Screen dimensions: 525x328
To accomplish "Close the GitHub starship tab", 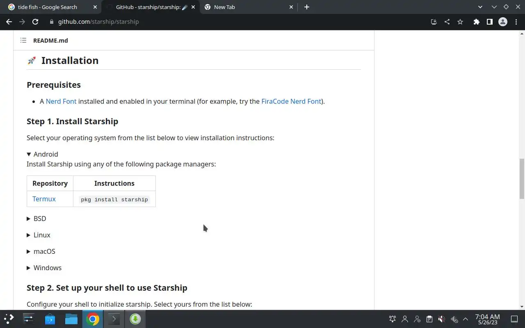I will pyautogui.click(x=193, y=7).
